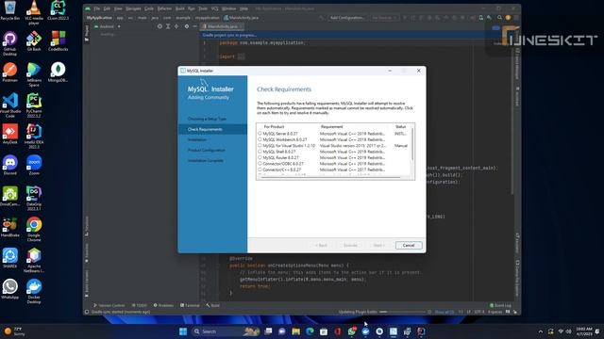Select MySQL Shell 8.0.27 radio button
Image resolution: width=604 pixels, height=339 pixels.
260,152
